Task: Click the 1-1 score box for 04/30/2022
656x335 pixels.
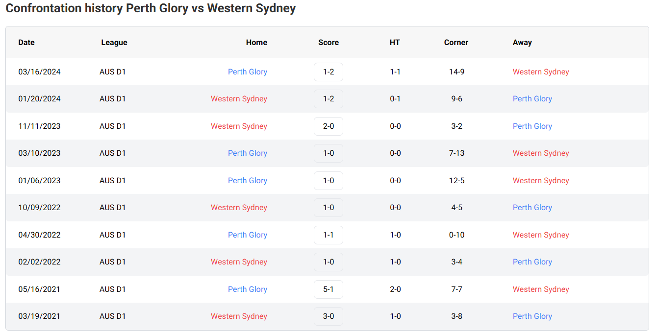Action: [x=328, y=235]
